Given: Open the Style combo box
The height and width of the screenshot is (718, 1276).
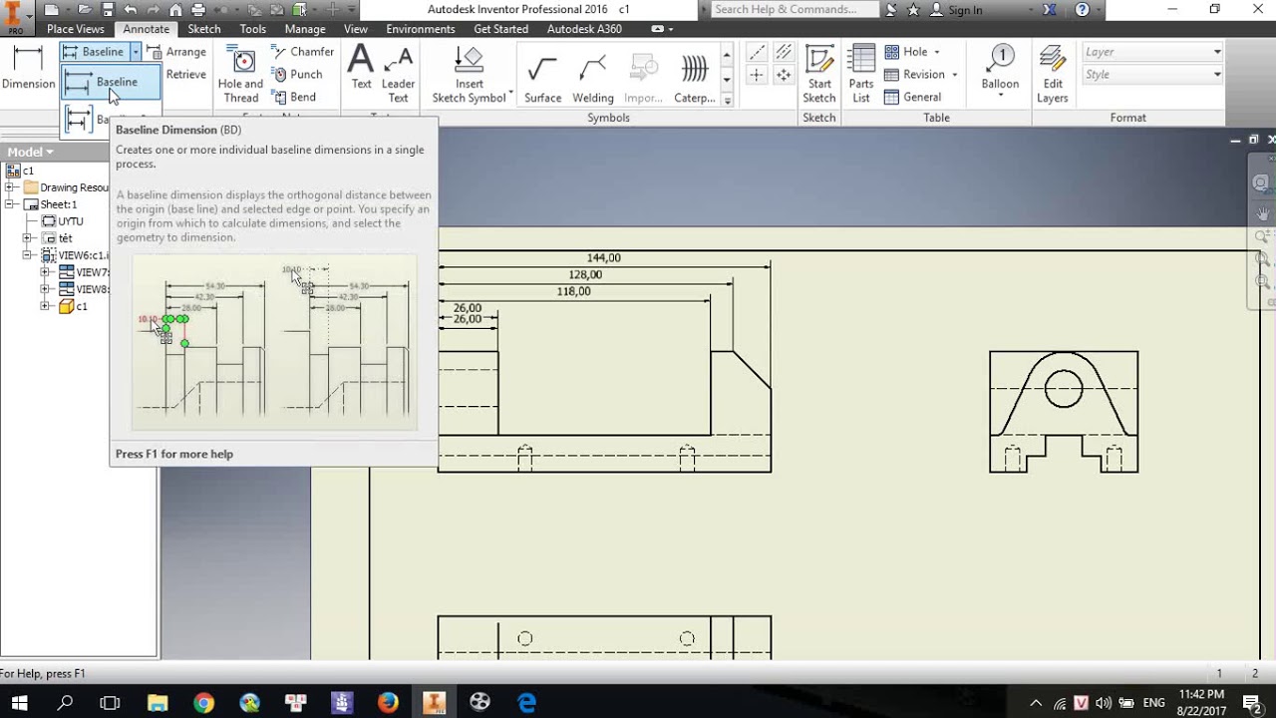Looking at the screenshot, I should click(1152, 75).
